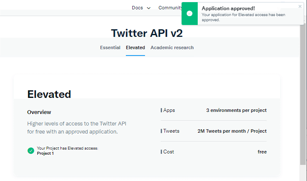The width and height of the screenshot is (307, 181).
Task: Click 'Your Project has Elevated access' text
Action: pyautogui.click(x=68, y=148)
